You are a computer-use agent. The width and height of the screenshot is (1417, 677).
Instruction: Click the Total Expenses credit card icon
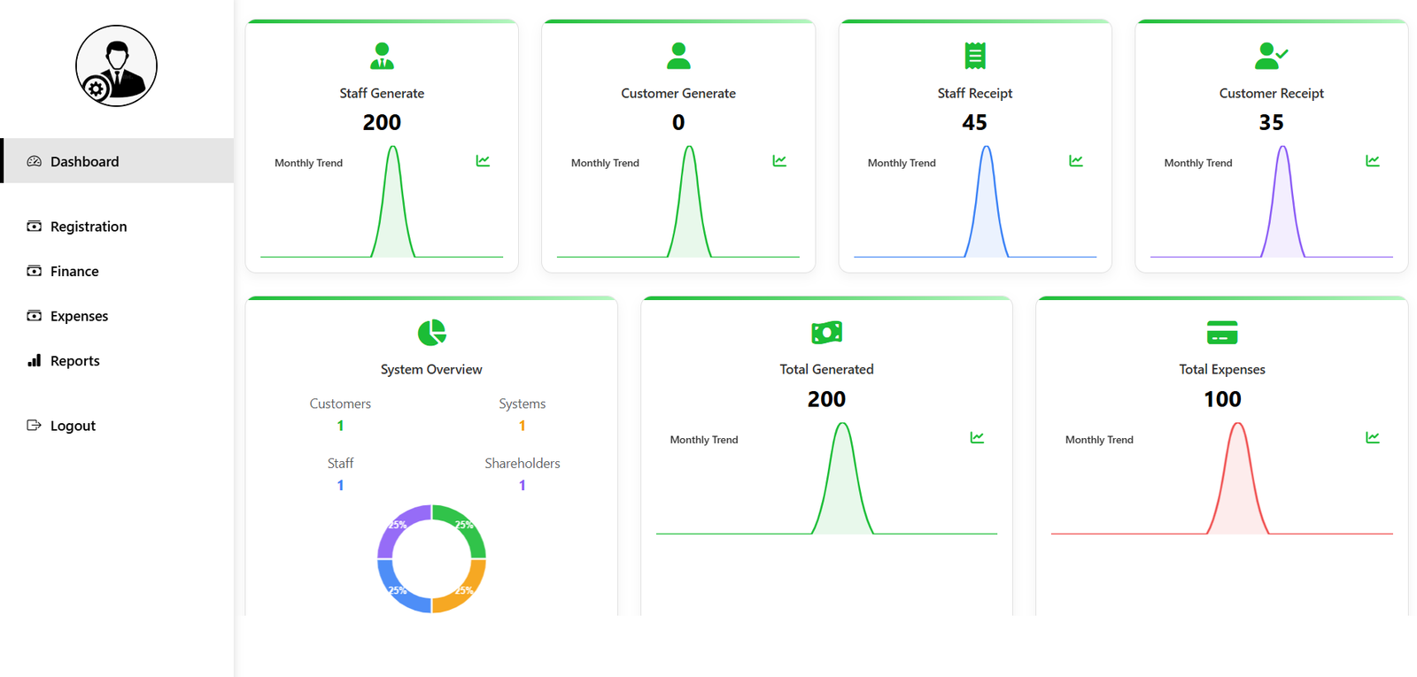pyautogui.click(x=1221, y=333)
